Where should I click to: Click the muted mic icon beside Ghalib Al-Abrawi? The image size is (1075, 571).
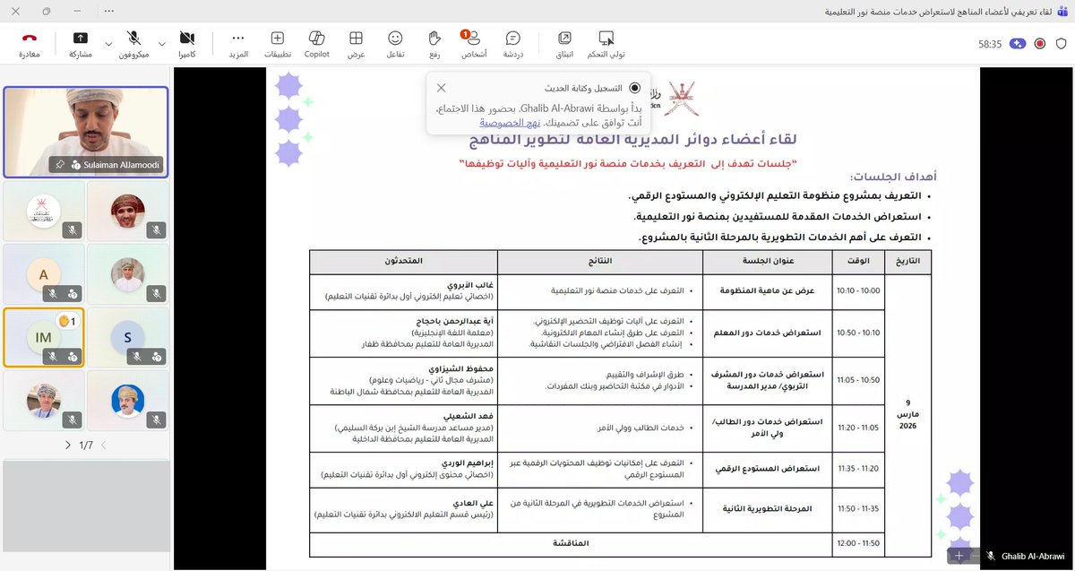(991, 556)
